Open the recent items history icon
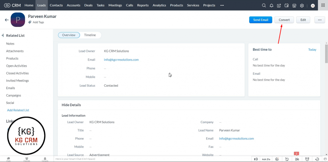 [317, 159]
